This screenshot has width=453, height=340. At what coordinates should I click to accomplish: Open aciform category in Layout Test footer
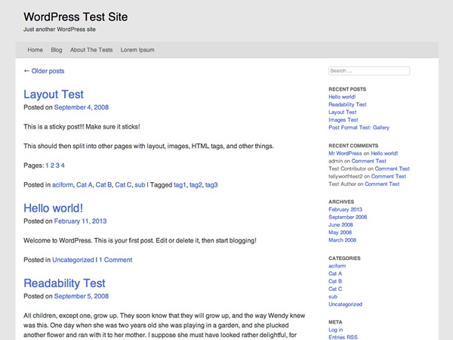[x=63, y=185]
